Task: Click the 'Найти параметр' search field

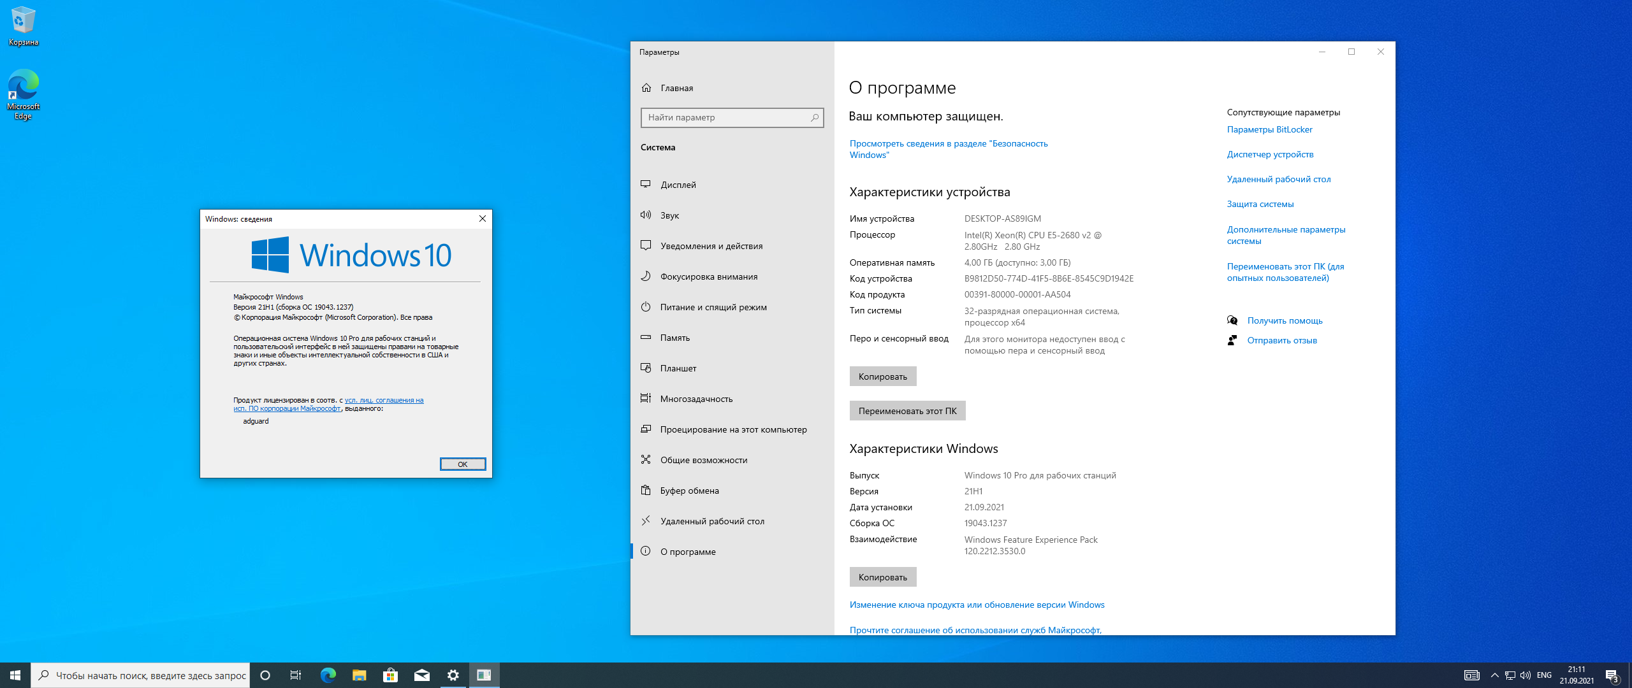Action: [x=732, y=117]
